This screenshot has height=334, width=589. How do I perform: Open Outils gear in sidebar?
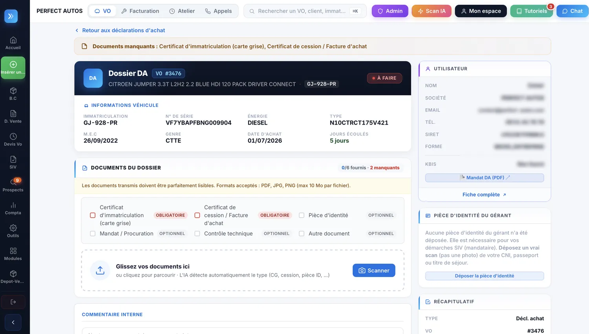[13, 231]
